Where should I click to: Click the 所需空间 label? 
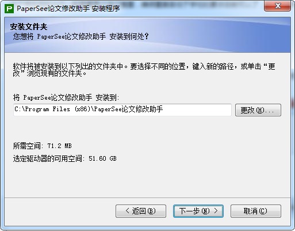[x=28, y=146]
